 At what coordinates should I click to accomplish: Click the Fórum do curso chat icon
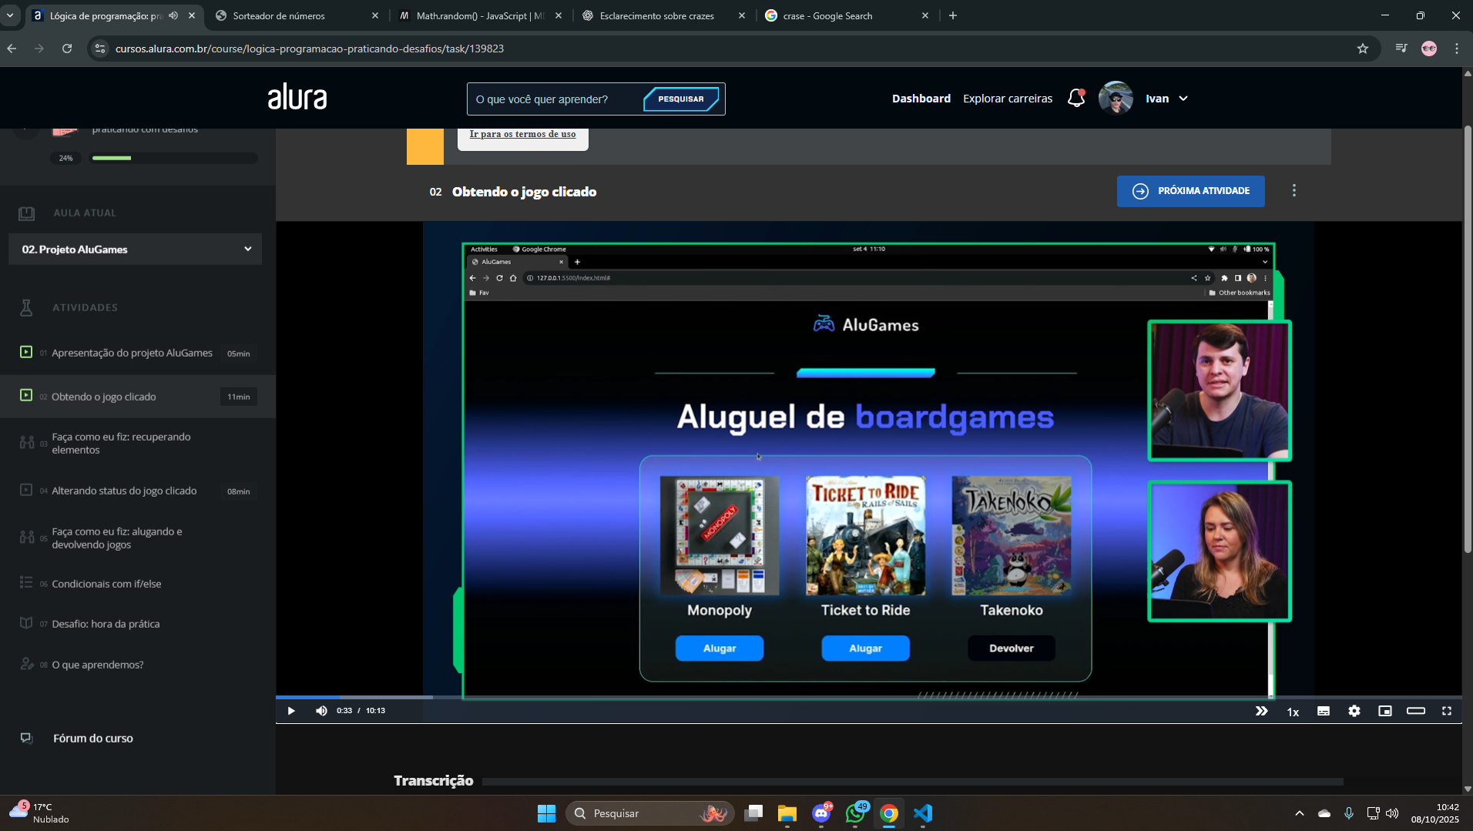point(26,738)
